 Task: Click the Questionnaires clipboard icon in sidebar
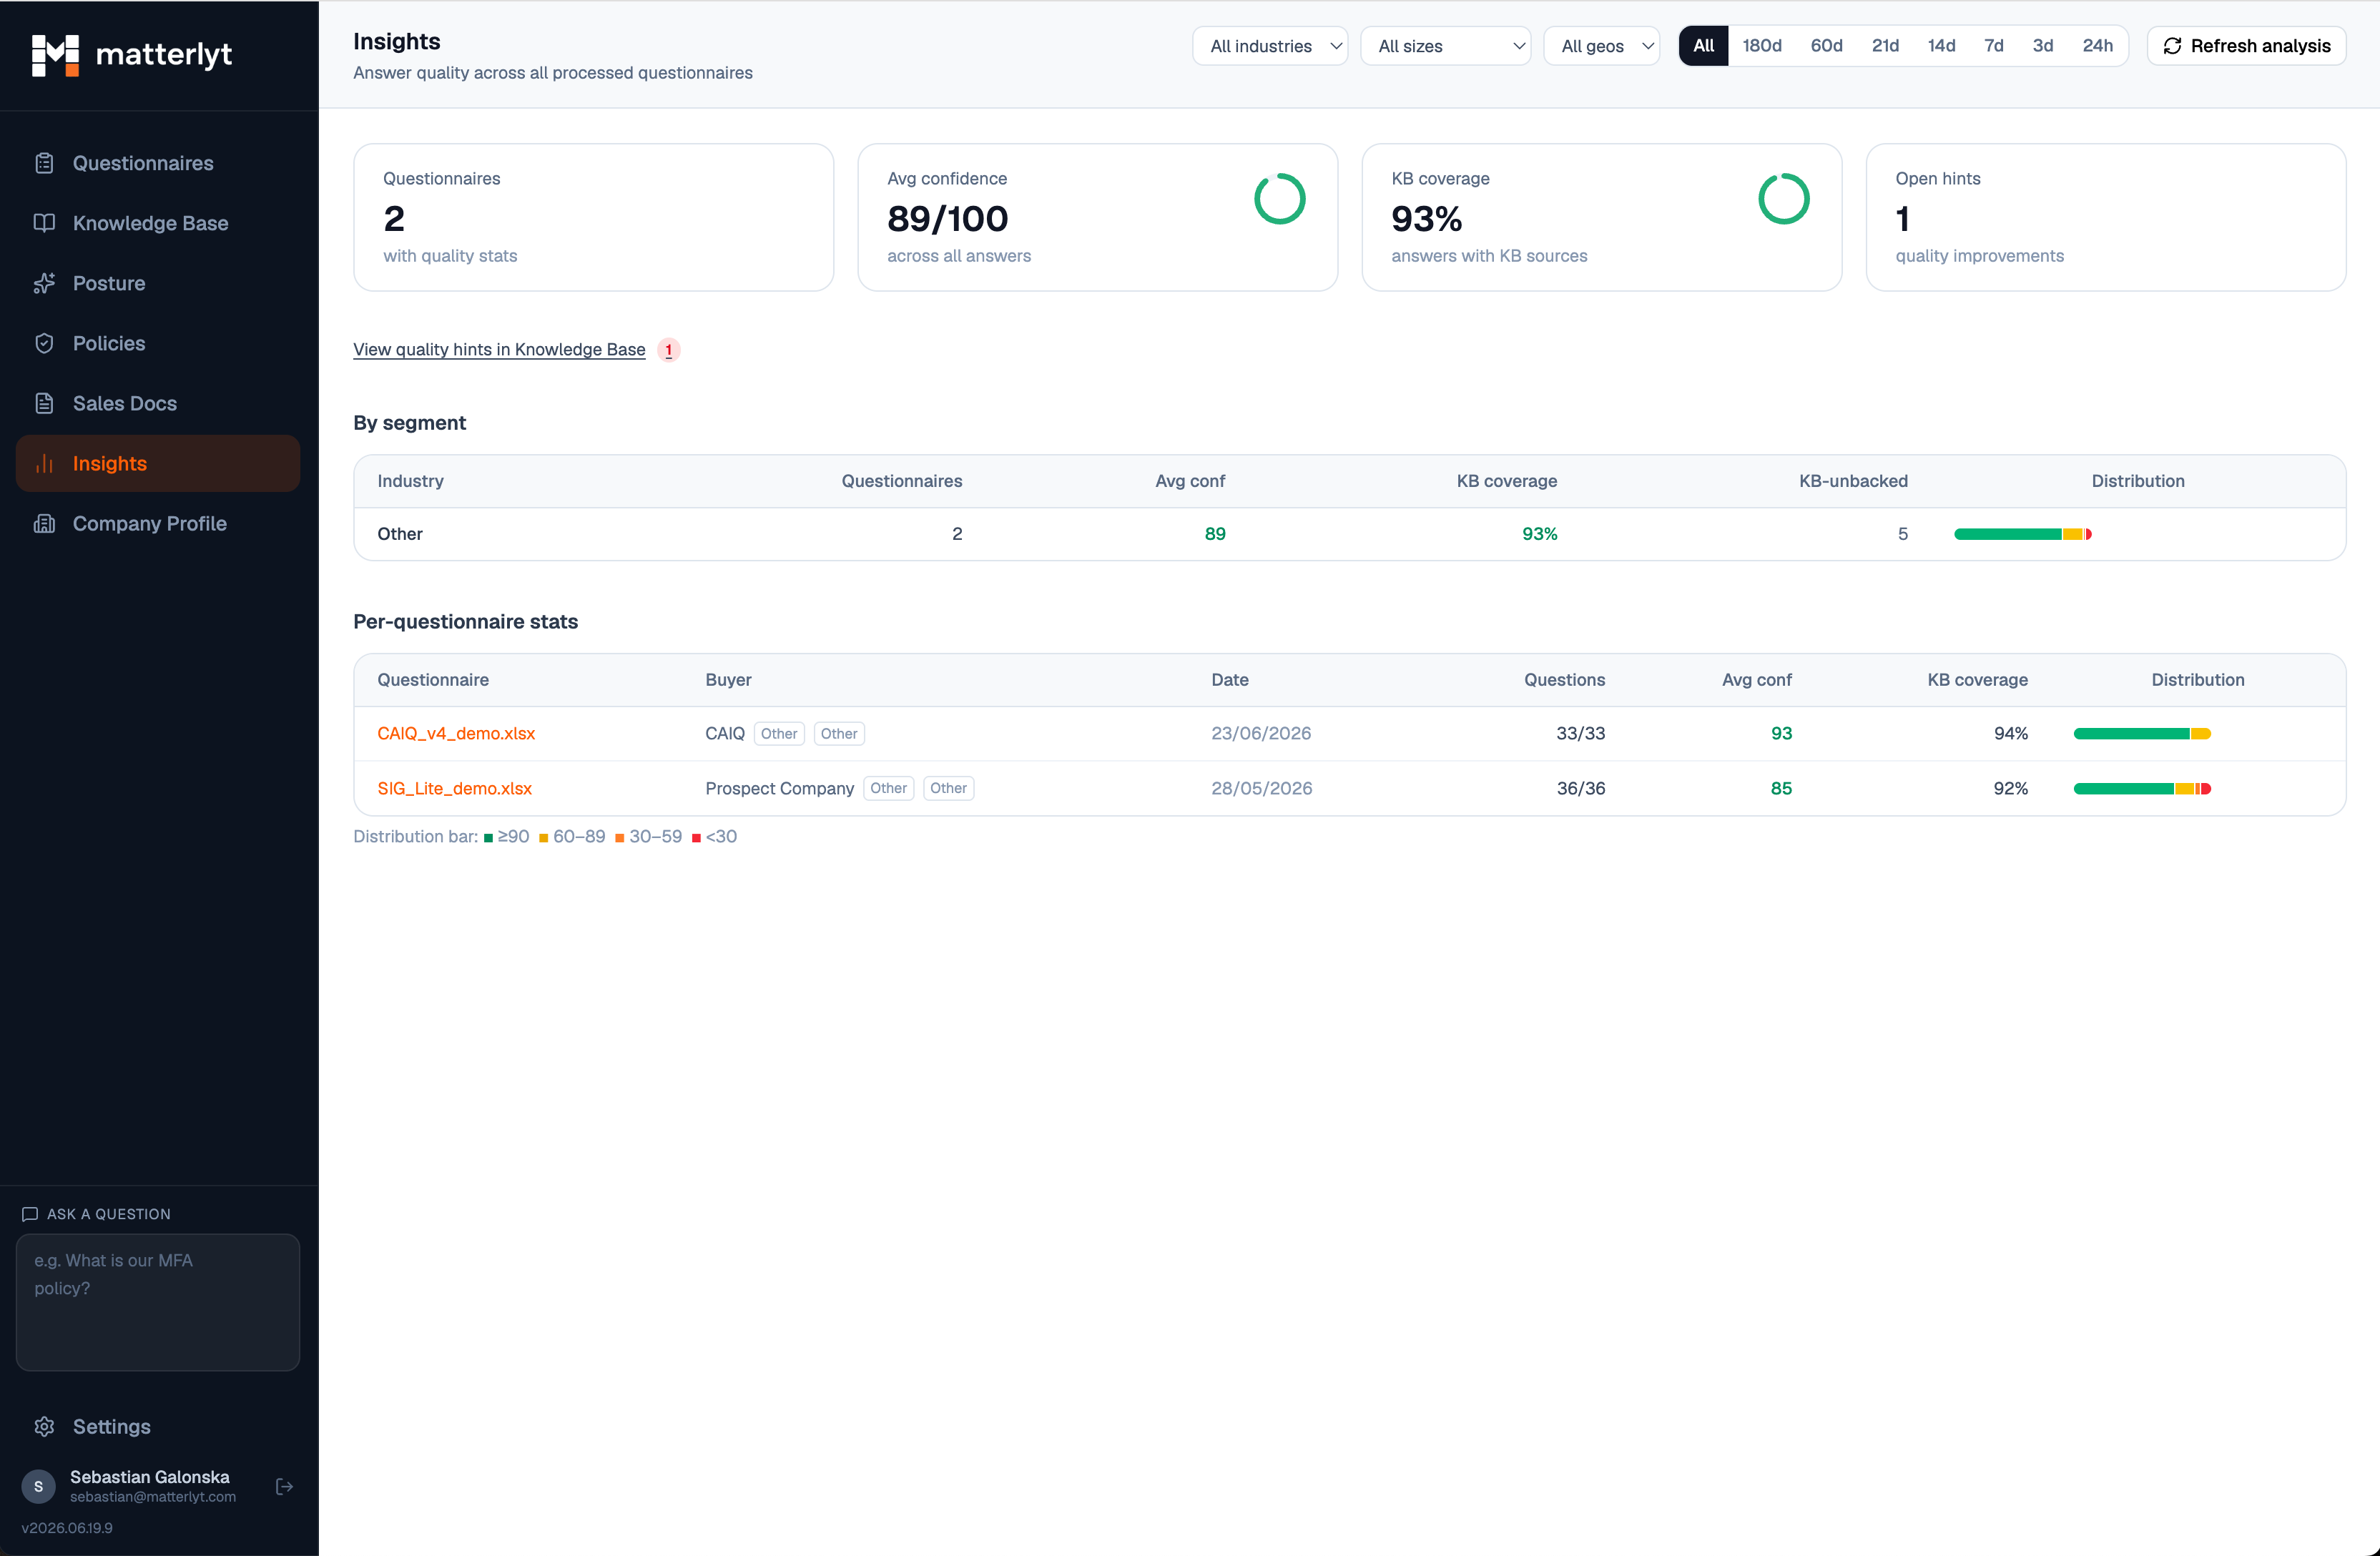point(44,163)
